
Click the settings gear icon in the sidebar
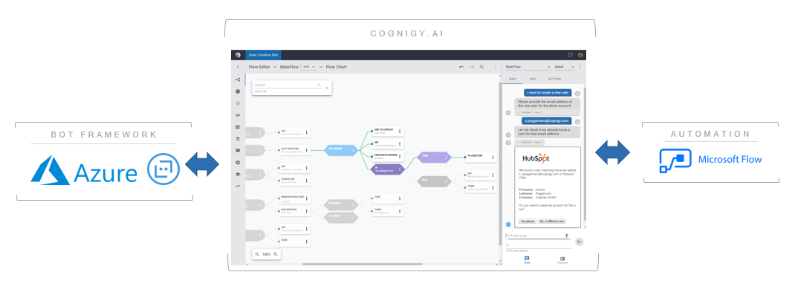point(238,163)
